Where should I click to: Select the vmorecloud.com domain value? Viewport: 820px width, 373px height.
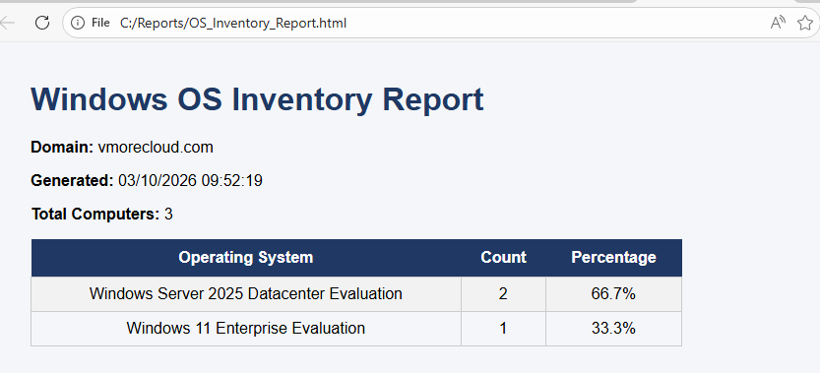point(156,148)
